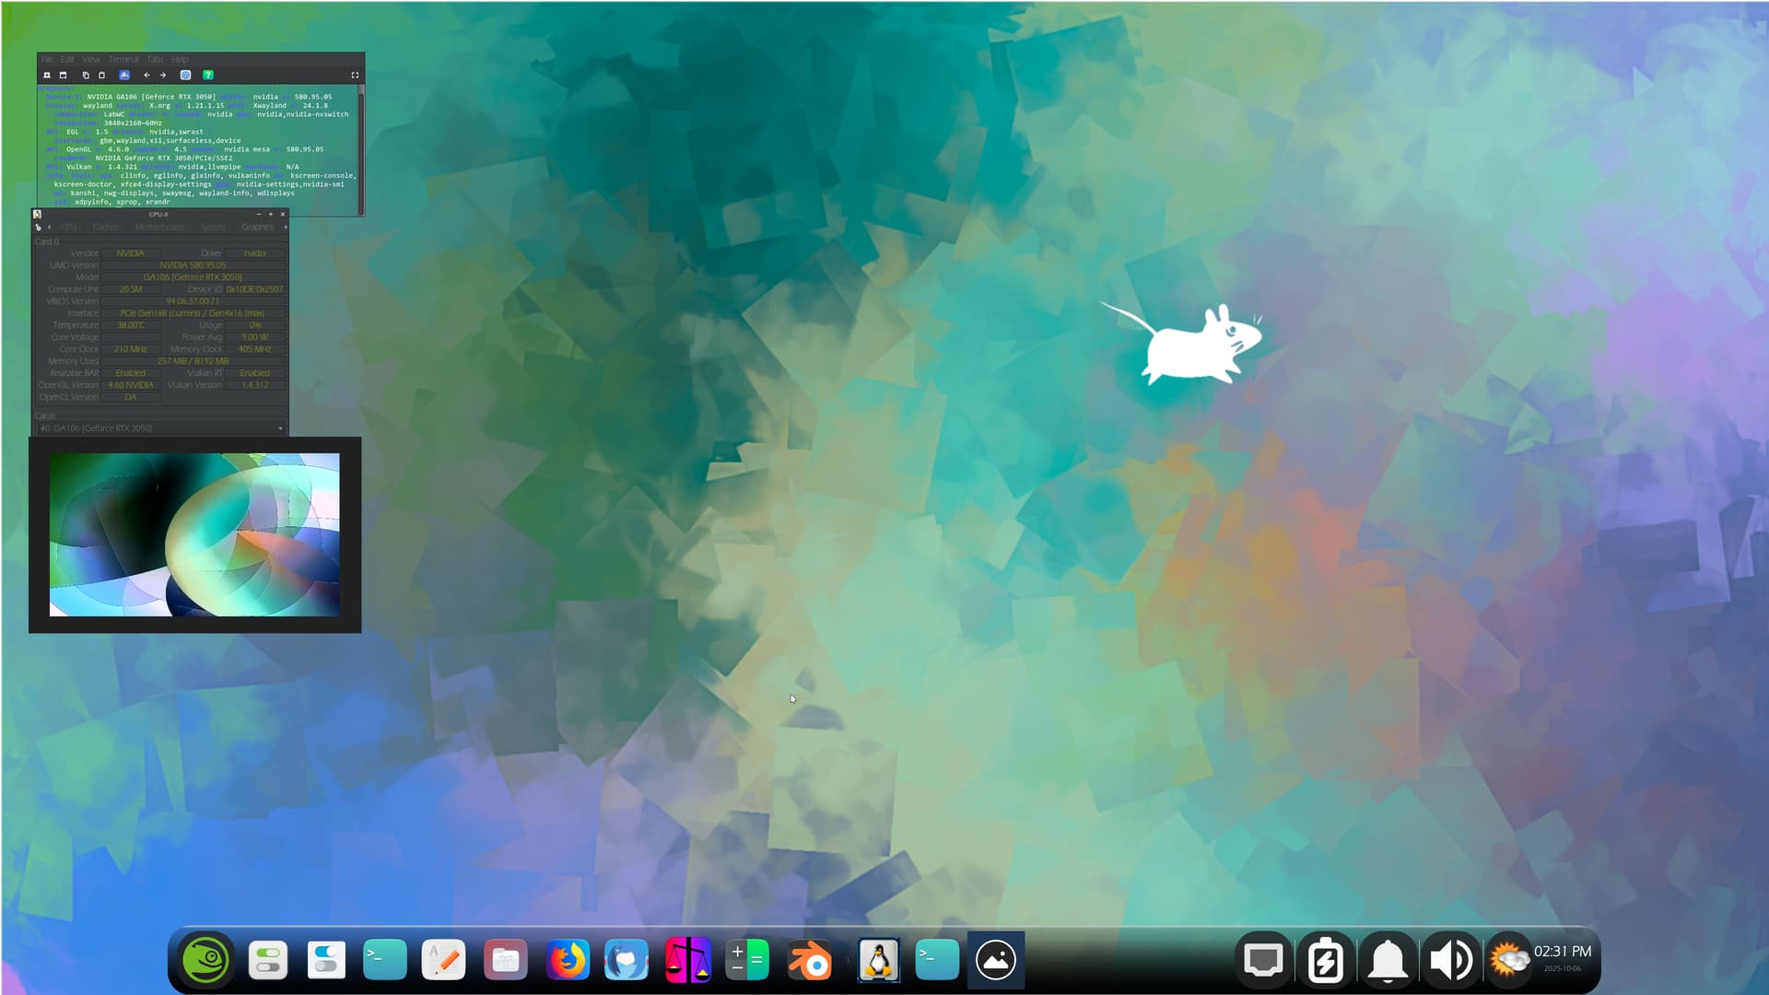Click the colorful fractal preview image
The height and width of the screenshot is (995, 1769).
tap(194, 534)
